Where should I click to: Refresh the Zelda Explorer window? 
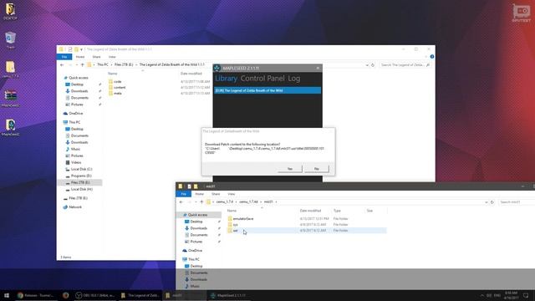tap(373, 65)
